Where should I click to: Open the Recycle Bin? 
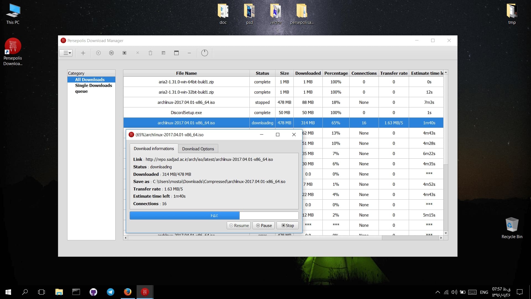(512, 228)
